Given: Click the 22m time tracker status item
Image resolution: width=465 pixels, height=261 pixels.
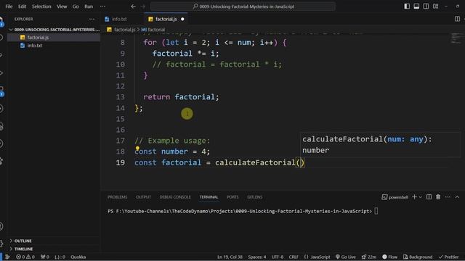Looking at the screenshot, I should 368,257.
